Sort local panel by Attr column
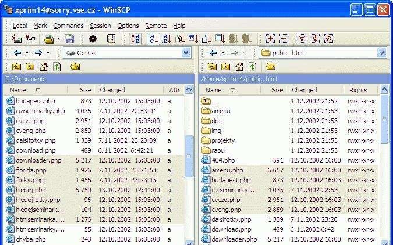This screenshot has height=245, width=393. coord(174,90)
